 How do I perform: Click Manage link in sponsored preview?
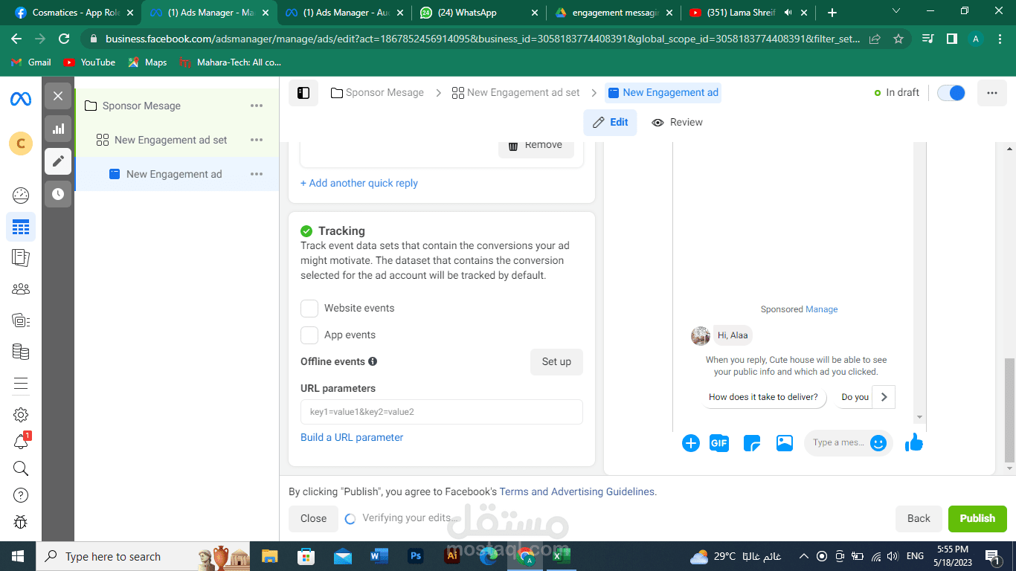point(822,309)
